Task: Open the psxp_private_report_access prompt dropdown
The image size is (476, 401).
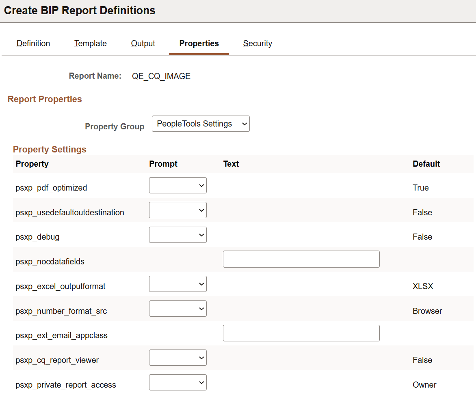Action: click(177, 382)
